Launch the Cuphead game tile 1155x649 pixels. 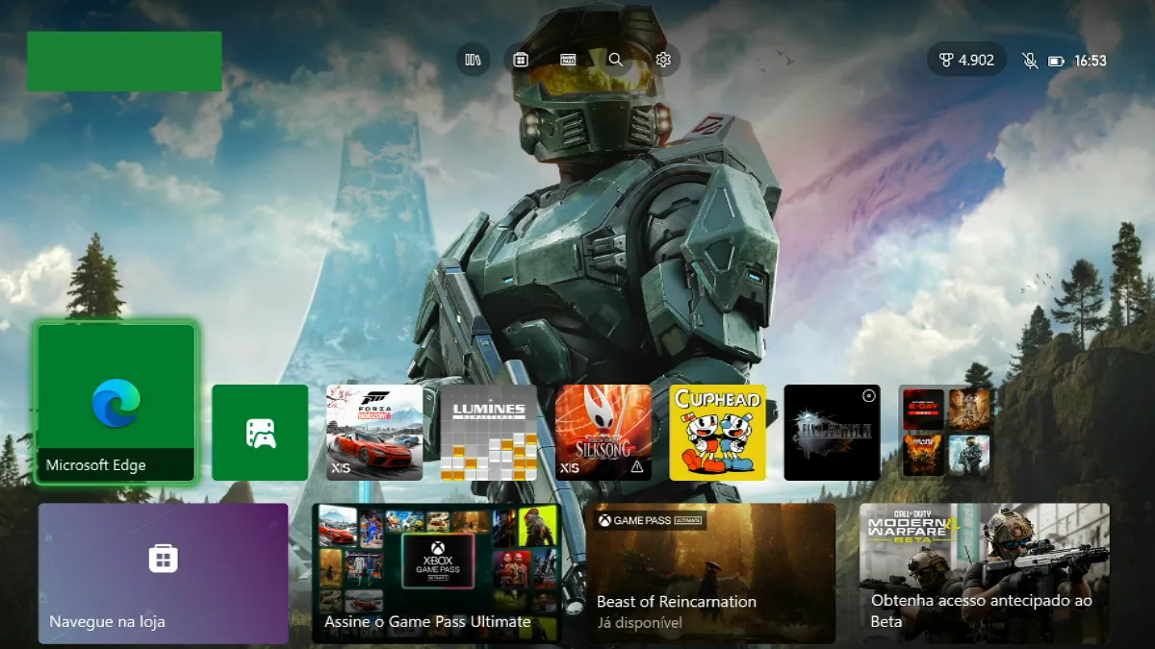(718, 433)
